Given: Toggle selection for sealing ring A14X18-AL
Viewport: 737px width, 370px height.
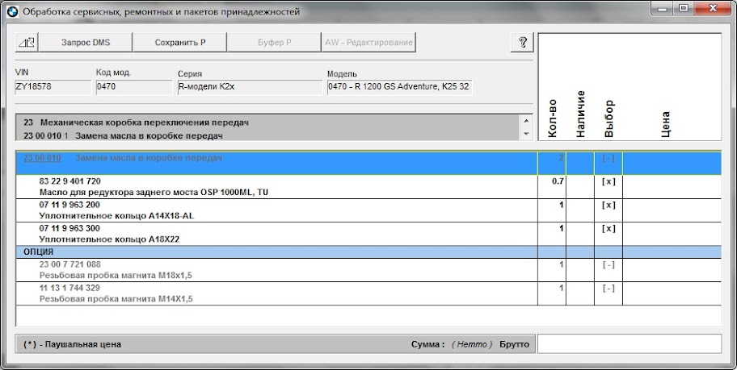Looking at the screenshot, I should 608,205.
